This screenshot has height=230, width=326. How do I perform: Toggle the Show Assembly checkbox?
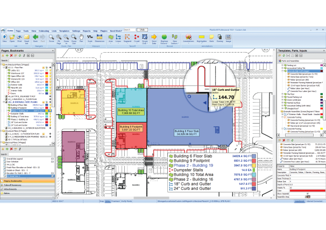308,193
